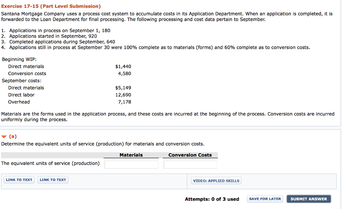Image resolution: width=342 pixels, height=209 pixels.
Task: Click the Exercise 17-15 heading
Action: (x=51, y=6)
